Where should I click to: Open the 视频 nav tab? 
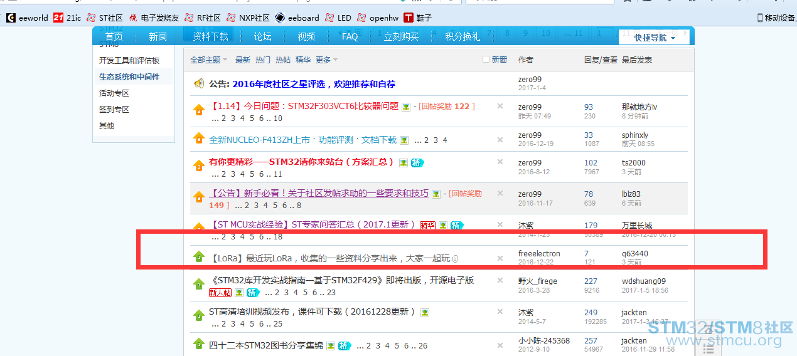click(x=306, y=36)
